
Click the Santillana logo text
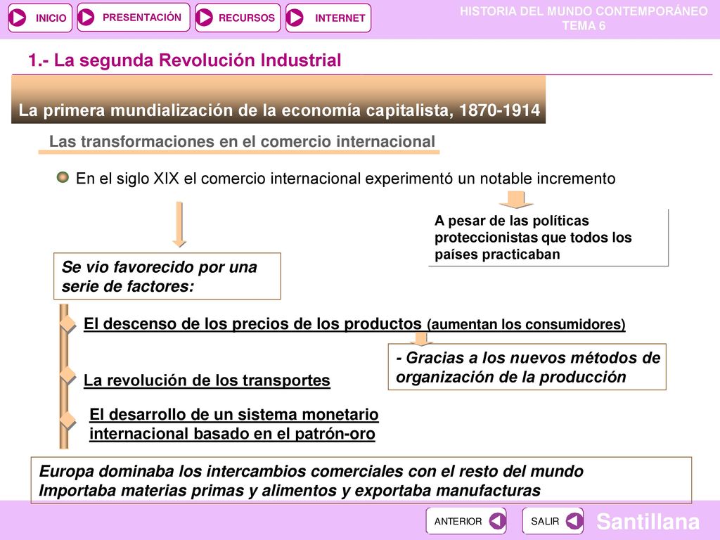pyautogui.click(x=648, y=521)
